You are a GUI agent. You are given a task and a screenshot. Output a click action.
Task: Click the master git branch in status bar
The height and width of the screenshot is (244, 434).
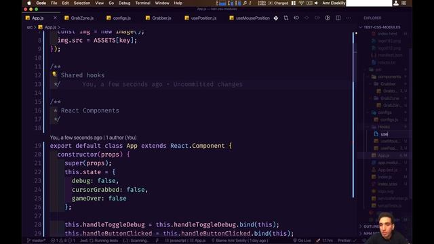click(x=36, y=241)
